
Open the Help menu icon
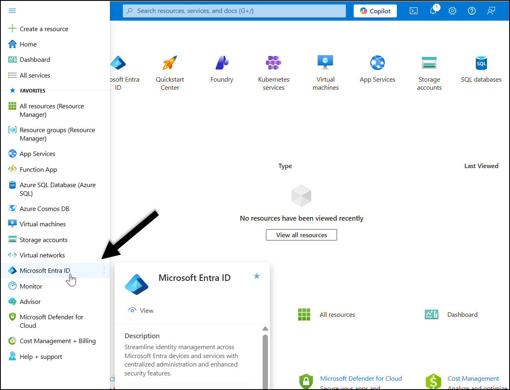point(472,11)
